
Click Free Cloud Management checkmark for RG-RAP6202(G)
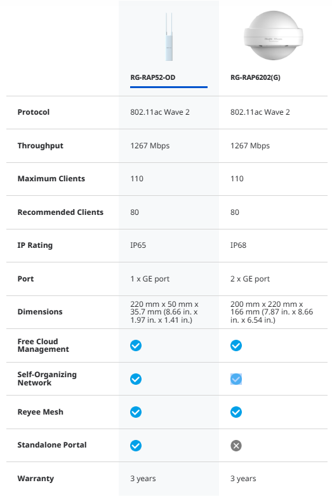236,345
